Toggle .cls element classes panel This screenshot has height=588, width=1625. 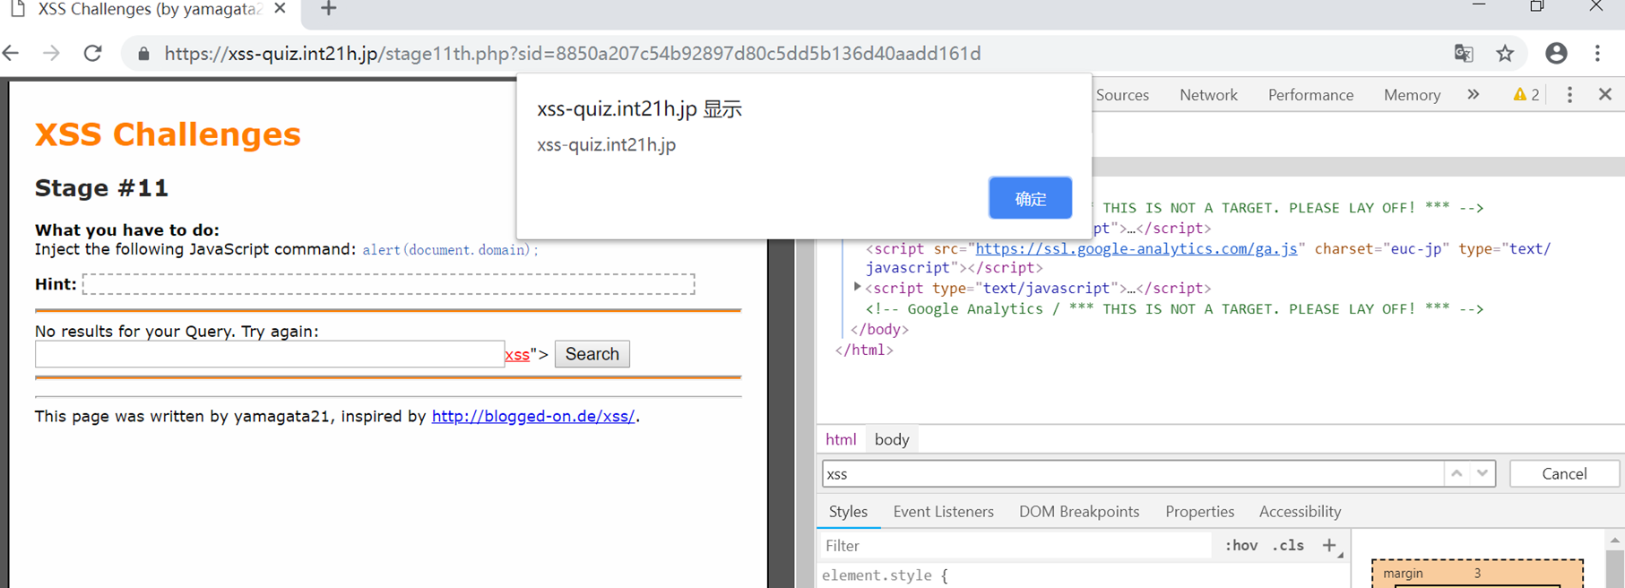1288,545
